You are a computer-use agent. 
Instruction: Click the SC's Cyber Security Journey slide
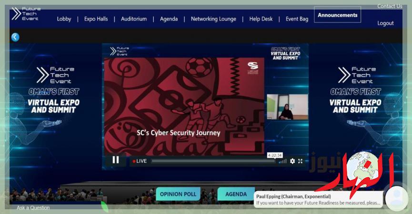184,107
